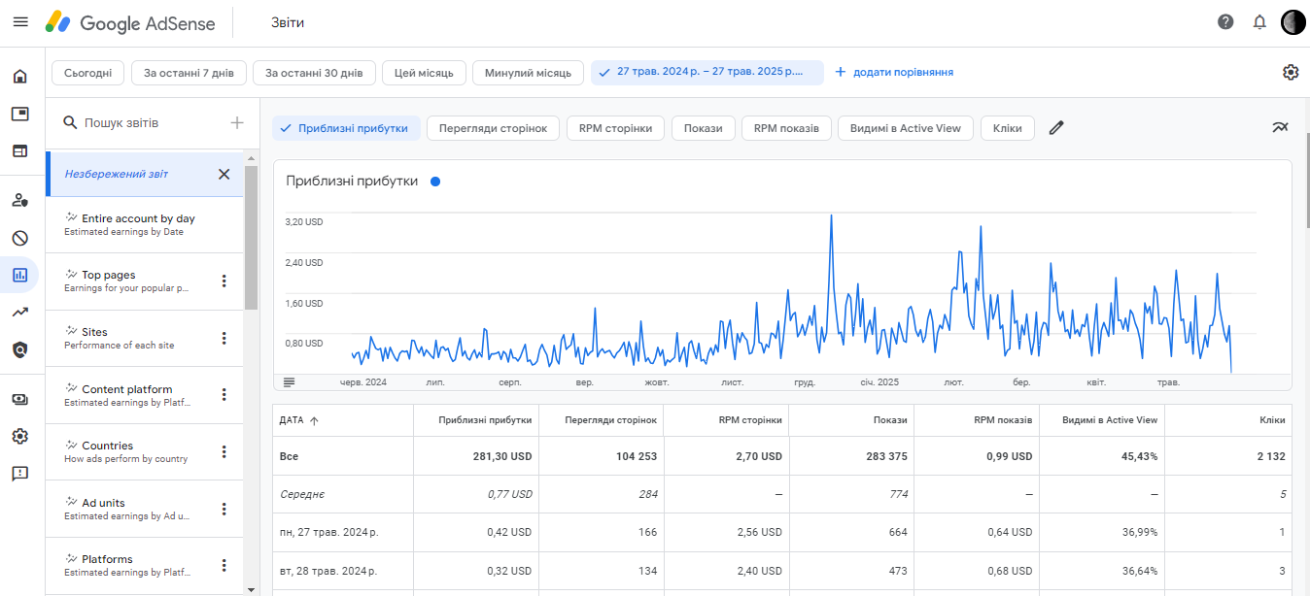Click the Звіти page title

pyautogui.click(x=288, y=22)
